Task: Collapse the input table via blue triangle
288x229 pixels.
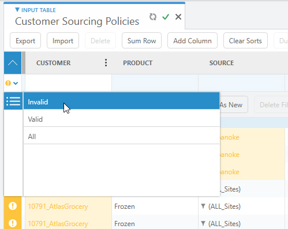Action: [17, 10]
